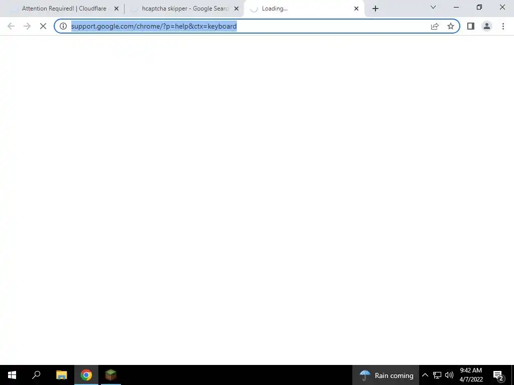Select the Chrome icon in taskbar
This screenshot has width=514, height=385.
(86, 375)
